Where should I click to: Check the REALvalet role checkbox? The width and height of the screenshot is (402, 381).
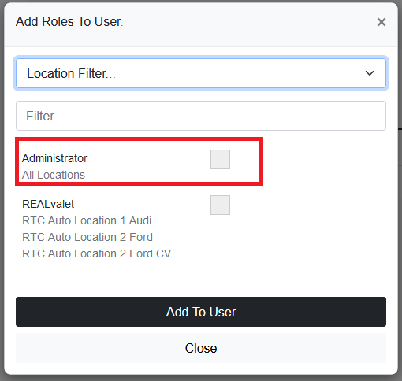coord(220,205)
